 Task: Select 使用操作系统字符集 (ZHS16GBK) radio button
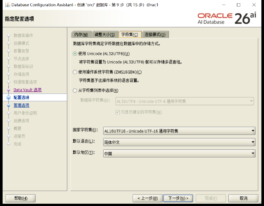point(75,72)
